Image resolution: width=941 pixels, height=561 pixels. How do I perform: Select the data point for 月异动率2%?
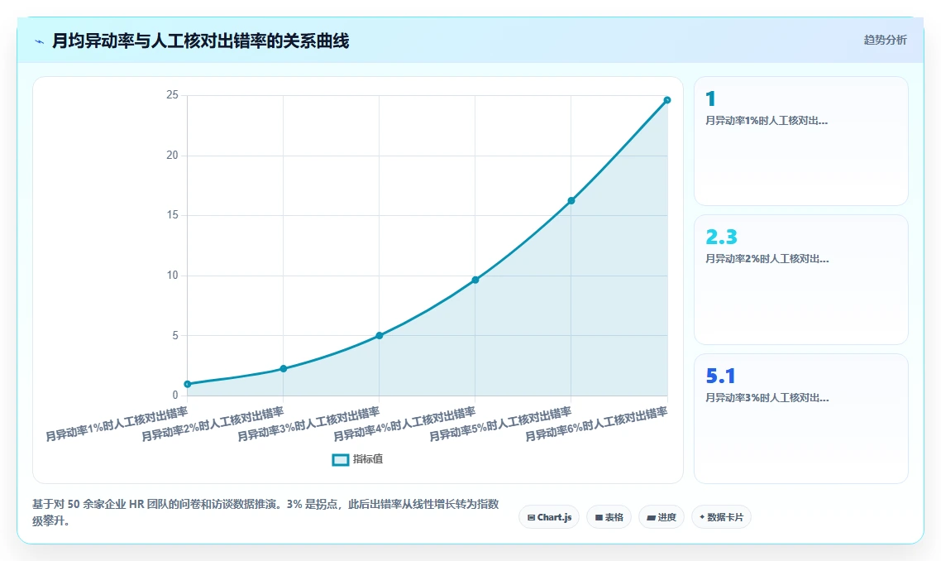click(x=284, y=368)
